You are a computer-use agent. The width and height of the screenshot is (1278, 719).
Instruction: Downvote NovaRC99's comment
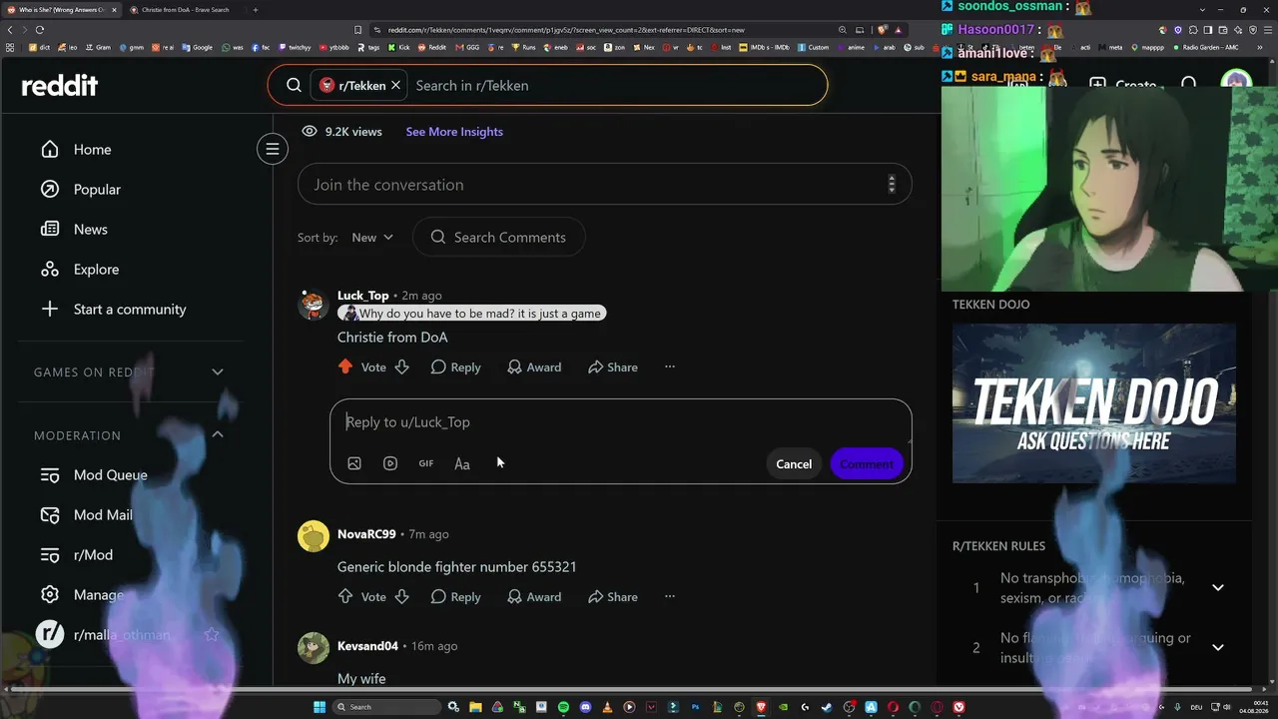tap(401, 597)
